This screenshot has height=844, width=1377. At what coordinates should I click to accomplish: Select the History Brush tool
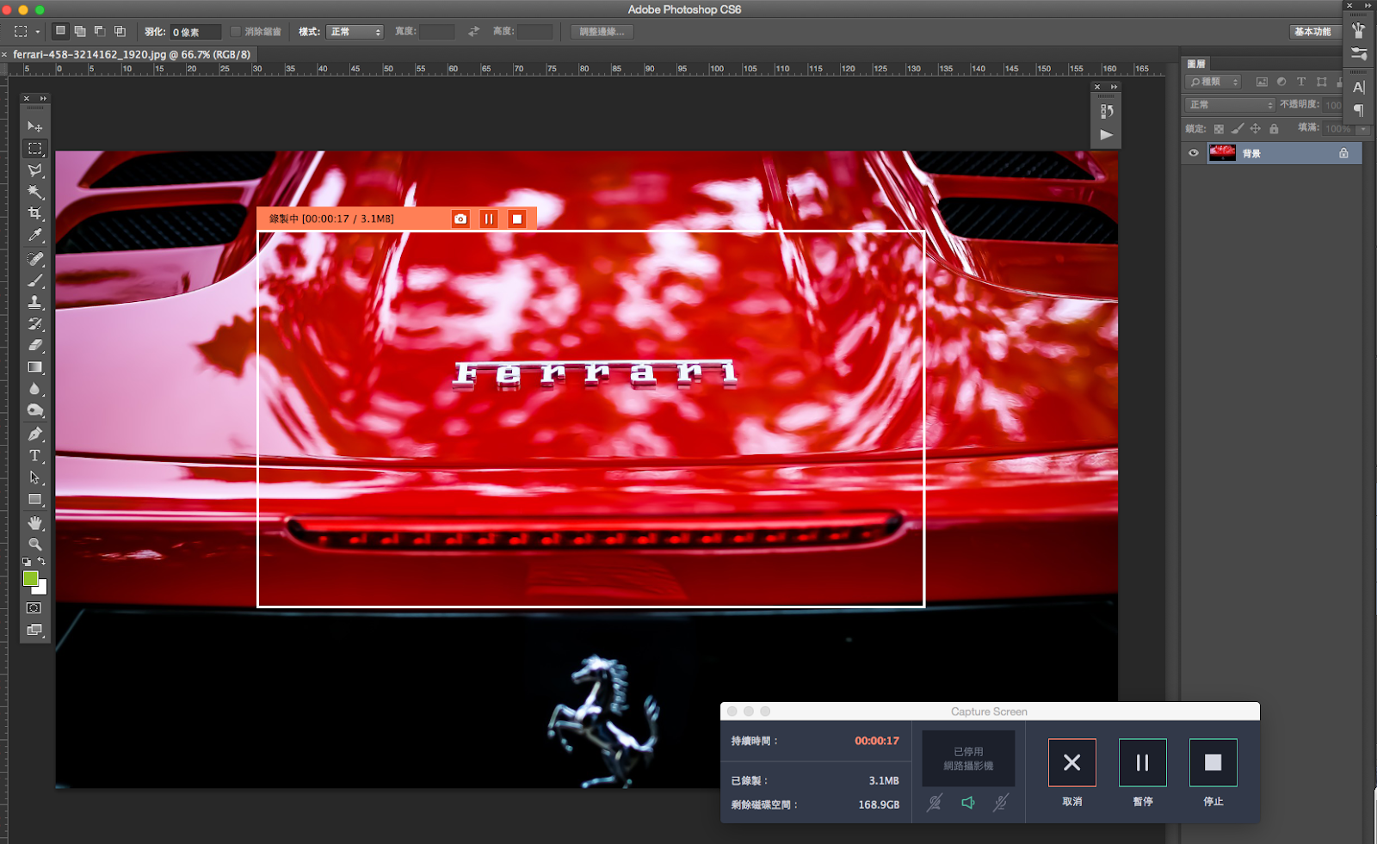[x=34, y=324]
